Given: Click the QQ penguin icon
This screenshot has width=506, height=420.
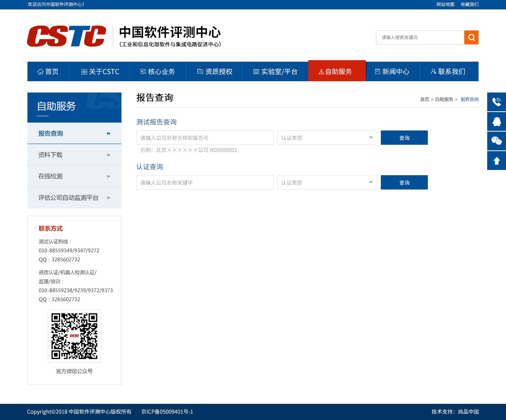Looking at the screenshot, I should 496,121.
